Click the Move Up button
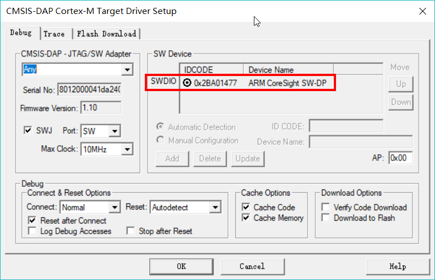Screen dimensions: 435x280 tap(401, 84)
